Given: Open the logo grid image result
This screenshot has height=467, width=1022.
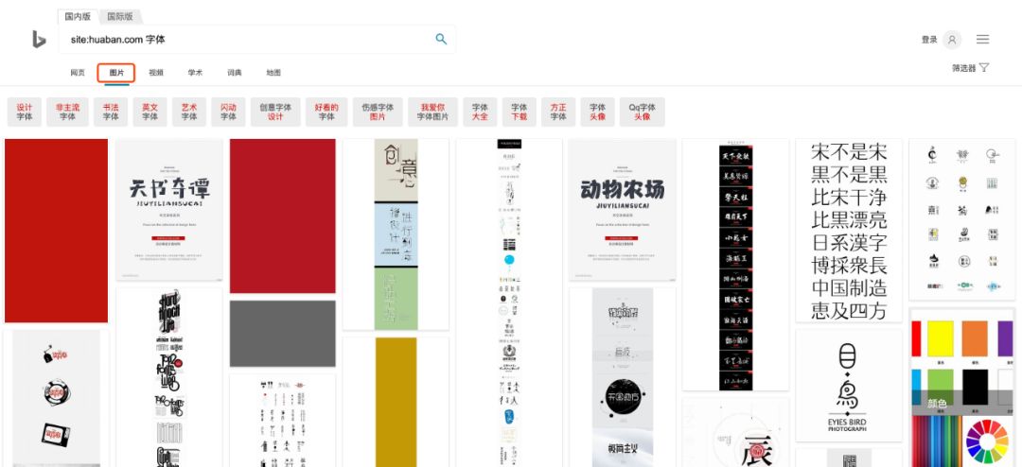Looking at the screenshot, I should (962, 219).
